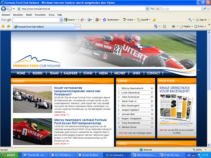211x158 pixels.
Task: Open the Bestand menu
Action: [x=6, y=15]
